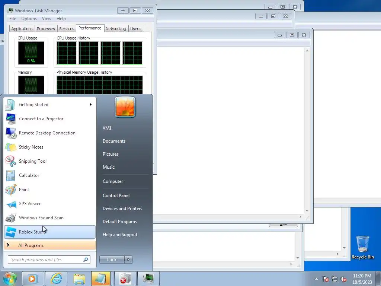
Task: Launch Roblox Studio
Action: point(50,232)
